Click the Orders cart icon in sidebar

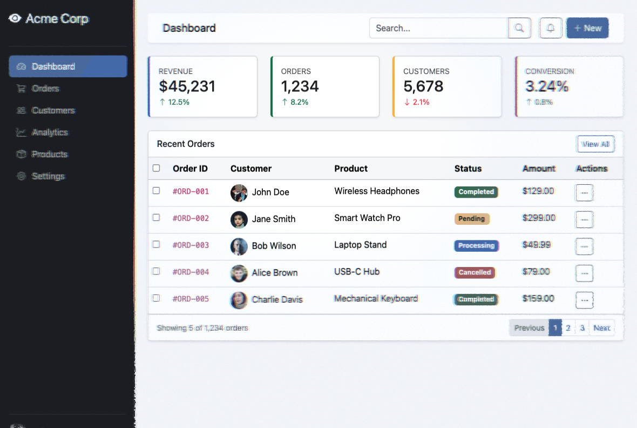point(22,89)
